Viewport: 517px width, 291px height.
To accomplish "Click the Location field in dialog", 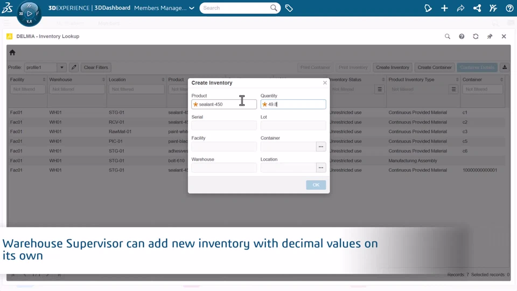I will [288, 168].
